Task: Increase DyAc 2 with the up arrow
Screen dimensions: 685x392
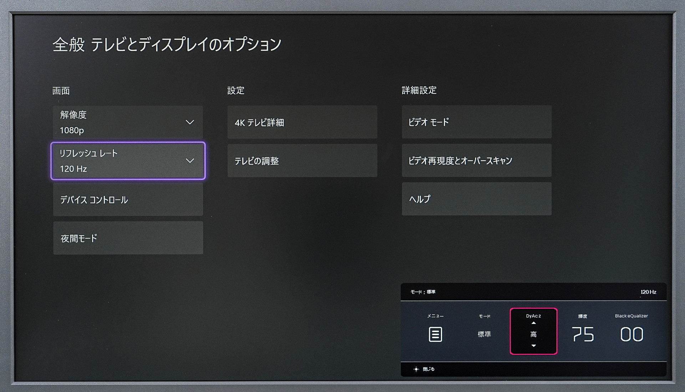Action: (534, 323)
